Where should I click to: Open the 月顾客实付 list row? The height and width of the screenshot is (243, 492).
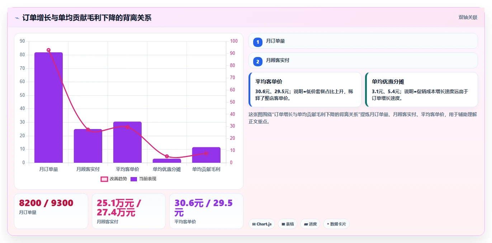coord(363,60)
